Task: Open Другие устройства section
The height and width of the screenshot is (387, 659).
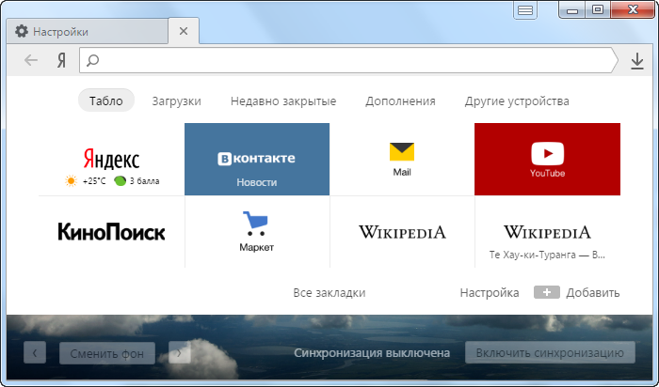Action: click(x=517, y=101)
